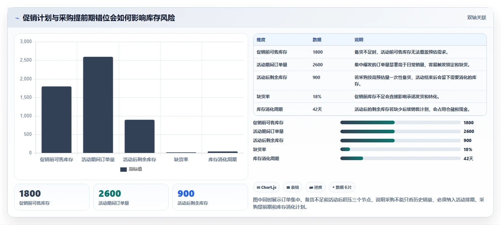Select the 数据卡片 tag
The width and height of the screenshot is (501, 225).
tap(342, 187)
